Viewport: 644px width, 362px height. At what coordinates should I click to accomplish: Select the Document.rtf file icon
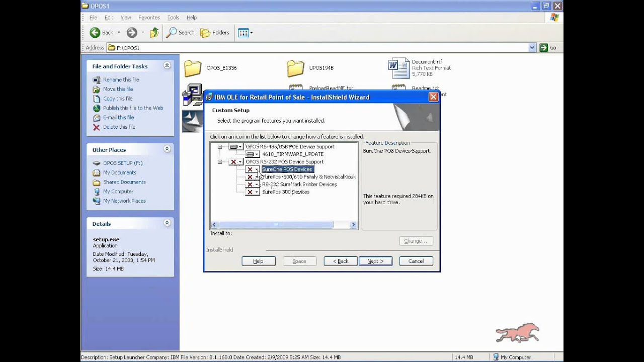tap(398, 68)
